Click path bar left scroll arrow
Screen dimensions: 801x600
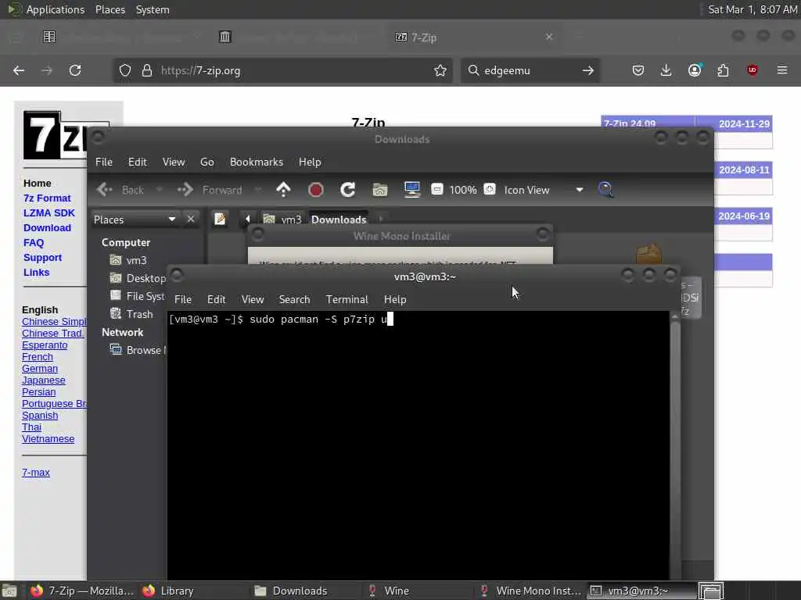pos(248,219)
